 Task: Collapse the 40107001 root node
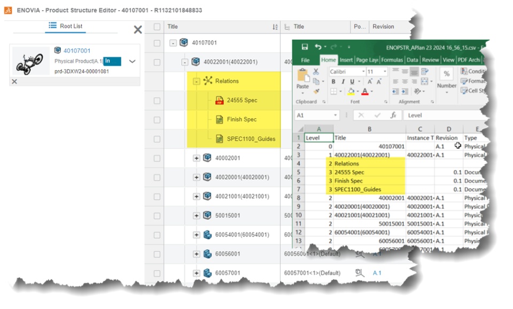pos(173,43)
